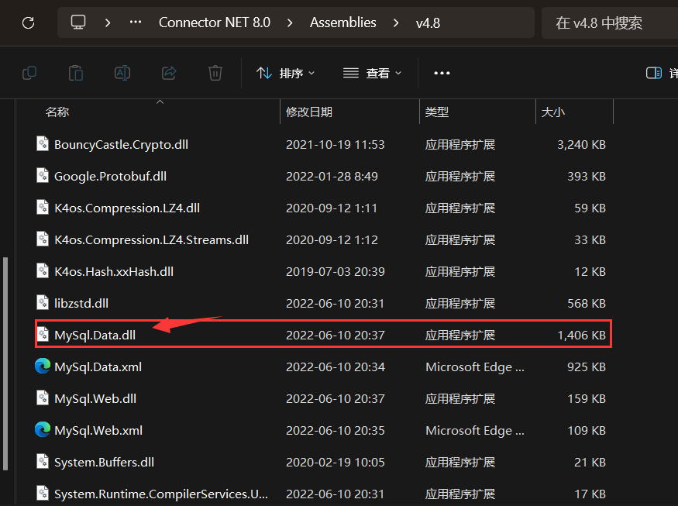The height and width of the screenshot is (506, 678).
Task: Expand chevron after Connector NET 8.0
Action: (x=290, y=22)
